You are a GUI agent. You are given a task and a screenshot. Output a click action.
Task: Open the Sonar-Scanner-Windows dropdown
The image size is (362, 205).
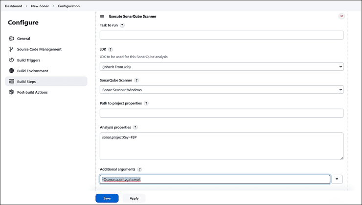coord(221,90)
